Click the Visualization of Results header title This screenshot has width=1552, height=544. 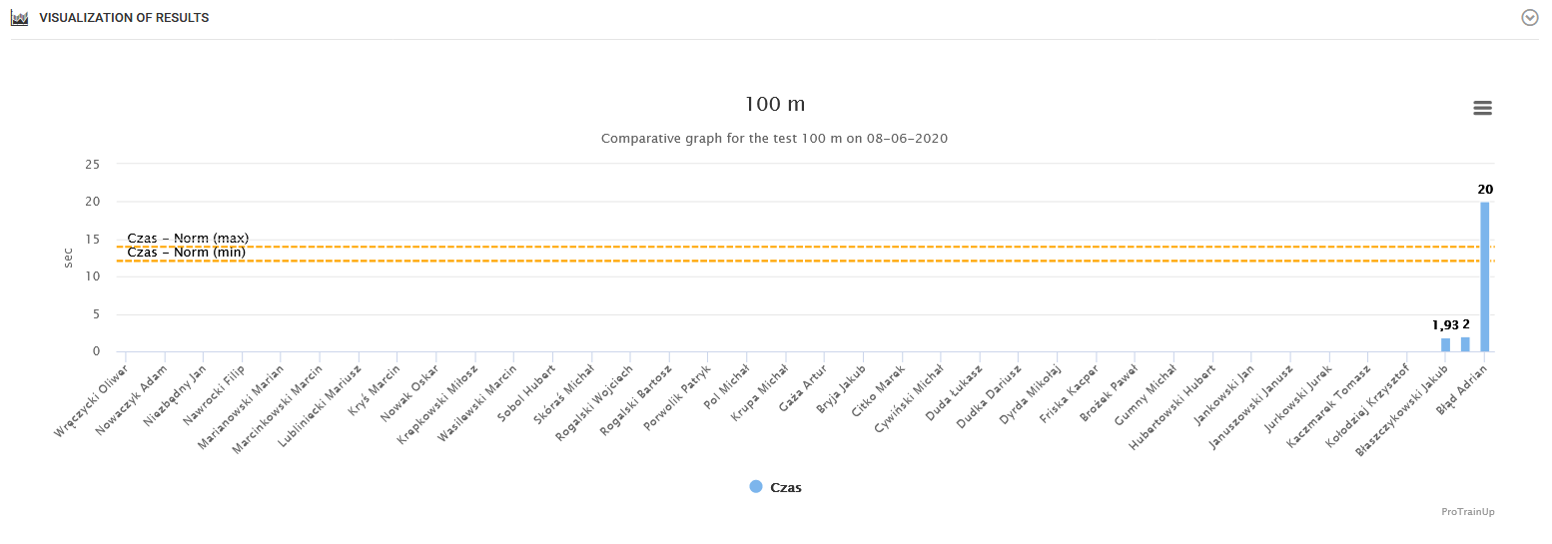(x=124, y=18)
